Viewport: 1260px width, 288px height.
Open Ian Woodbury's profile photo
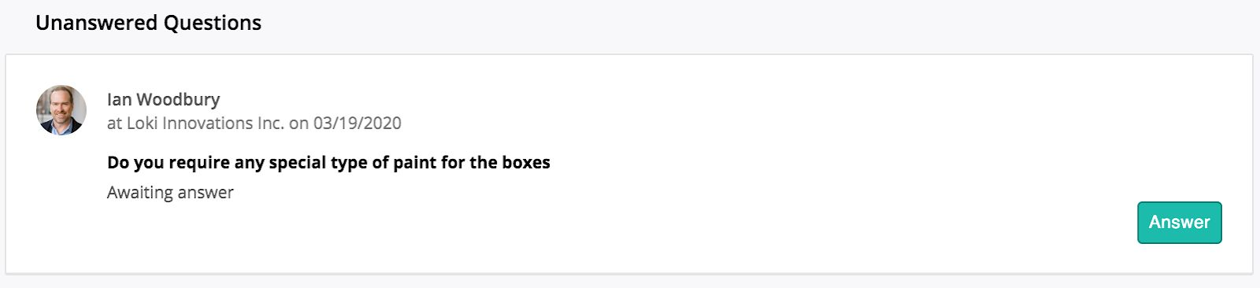61,110
